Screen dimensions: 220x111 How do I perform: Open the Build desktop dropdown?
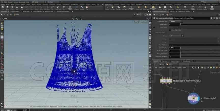(x=39, y=2)
